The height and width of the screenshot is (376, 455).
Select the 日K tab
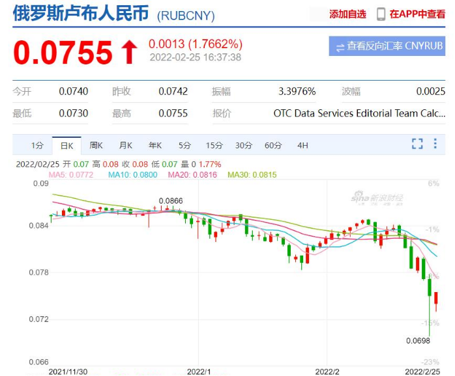click(66, 146)
